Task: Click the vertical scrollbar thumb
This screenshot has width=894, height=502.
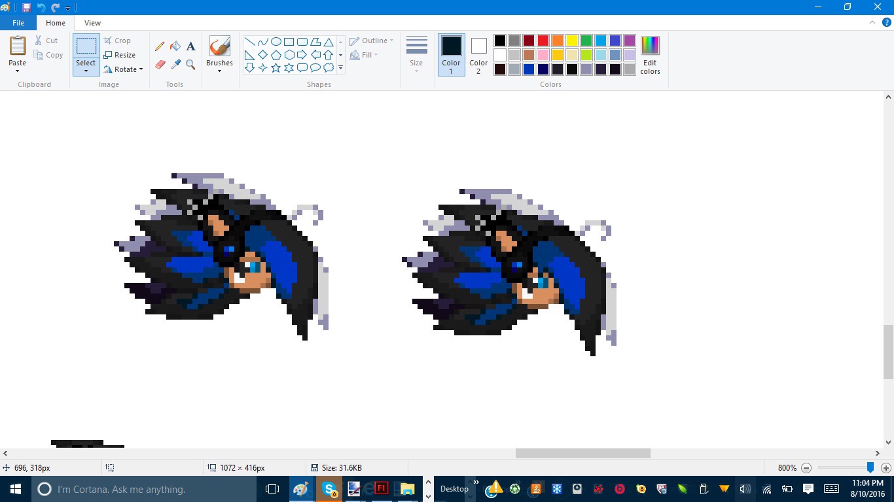Action: pos(888,352)
